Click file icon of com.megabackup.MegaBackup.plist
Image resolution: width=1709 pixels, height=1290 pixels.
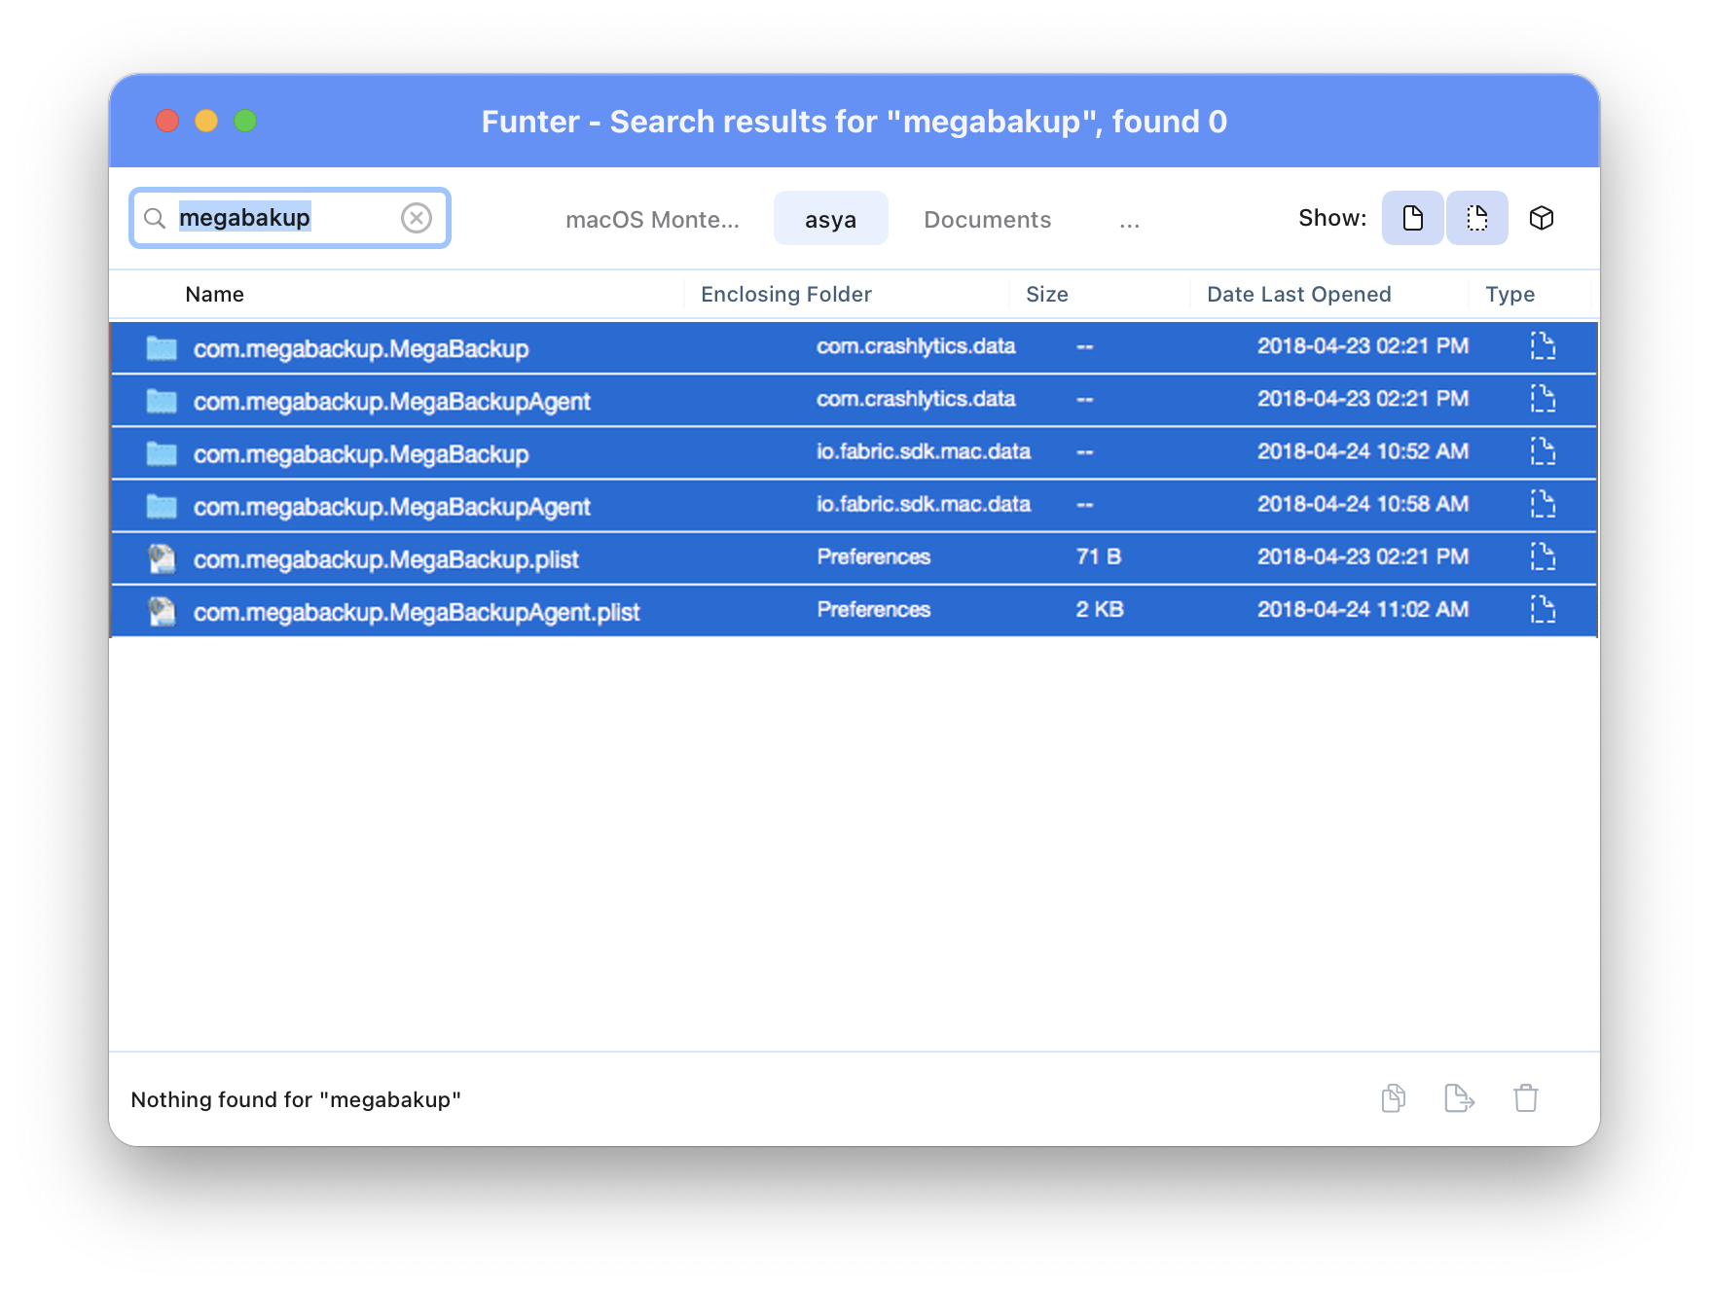(x=162, y=558)
